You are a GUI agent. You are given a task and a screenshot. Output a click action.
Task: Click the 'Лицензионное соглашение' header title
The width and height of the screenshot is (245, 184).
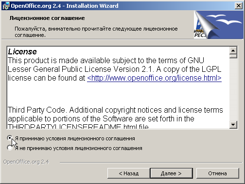47,18
